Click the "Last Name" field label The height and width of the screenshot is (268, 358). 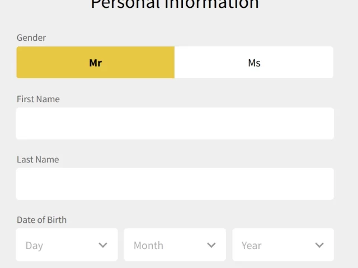38,160
